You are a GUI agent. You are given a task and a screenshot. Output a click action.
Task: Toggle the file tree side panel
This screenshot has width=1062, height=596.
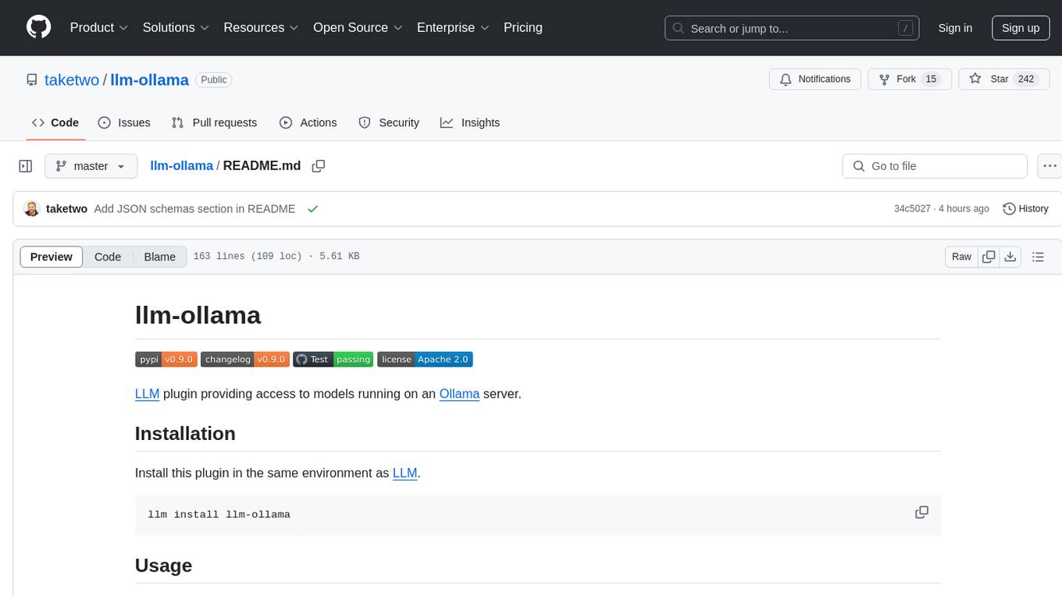coord(26,166)
